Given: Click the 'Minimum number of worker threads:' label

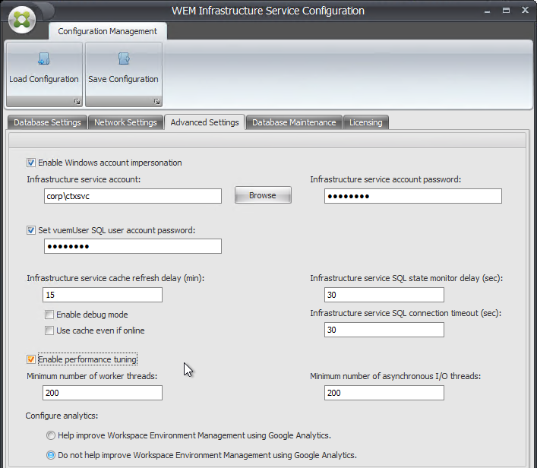Looking at the screenshot, I should coord(92,376).
